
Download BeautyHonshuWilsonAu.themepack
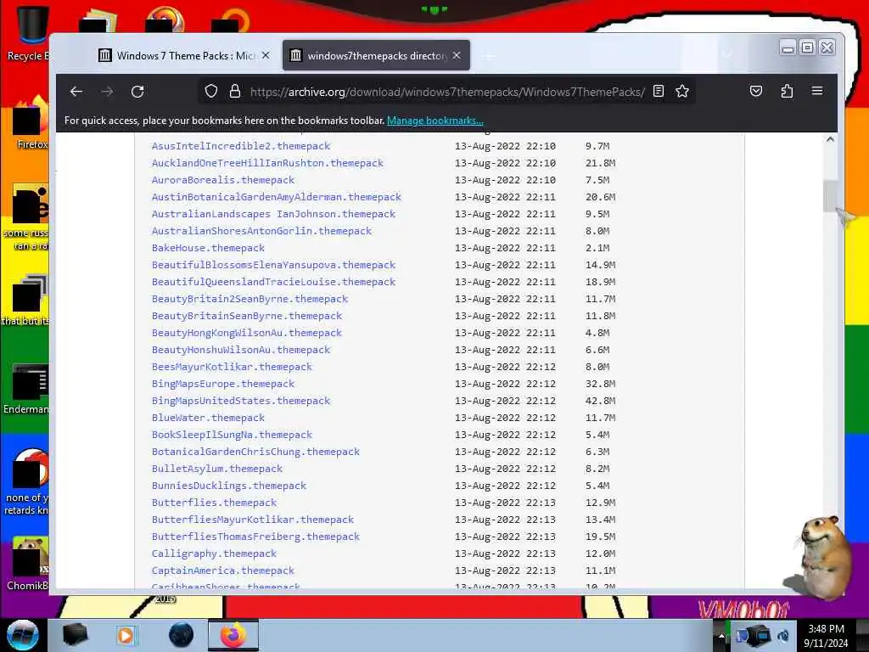[241, 350]
